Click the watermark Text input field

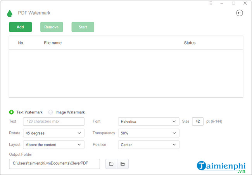click(54, 121)
